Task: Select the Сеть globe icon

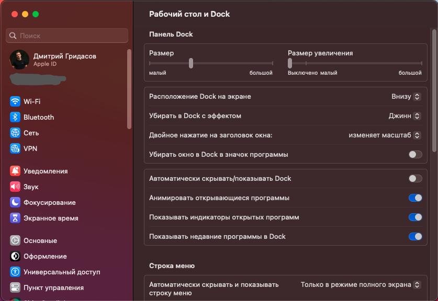Action: coord(15,133)
